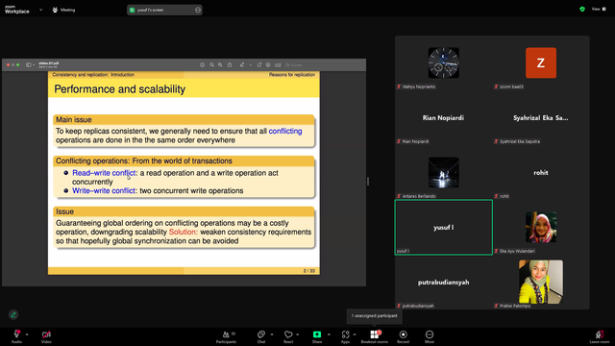Click the 'Reasons for replication' header text
615x346 pixels.
click(x=292, y=75)
